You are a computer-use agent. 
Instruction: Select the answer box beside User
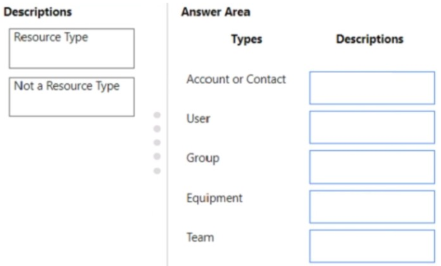(x=372, y=127)
